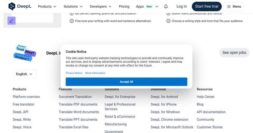The height and width of the screenshot is (133, 253).
Task: Open the Pricing page from the header
Action: [x=124, y=6]
